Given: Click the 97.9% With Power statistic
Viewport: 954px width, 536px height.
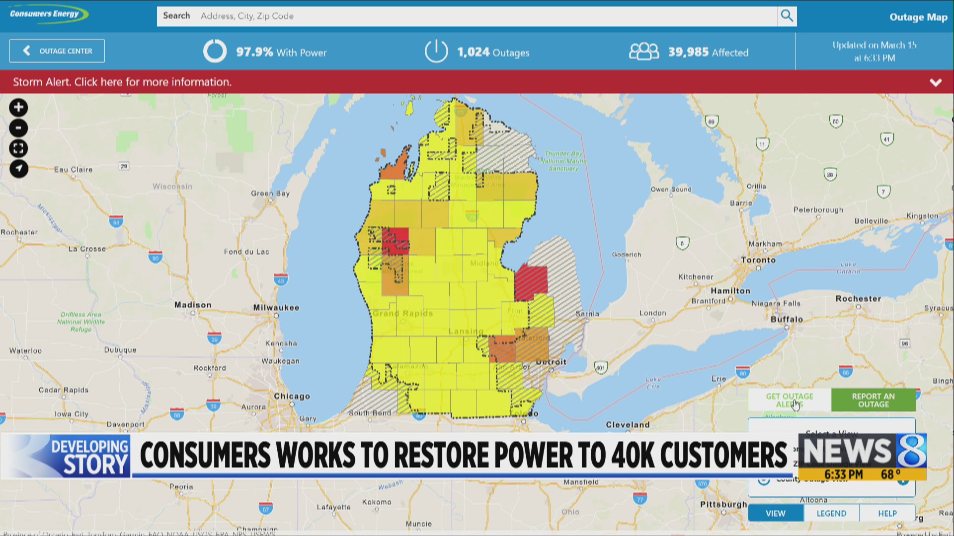Looking at the screenshot, I should [281, 52].
